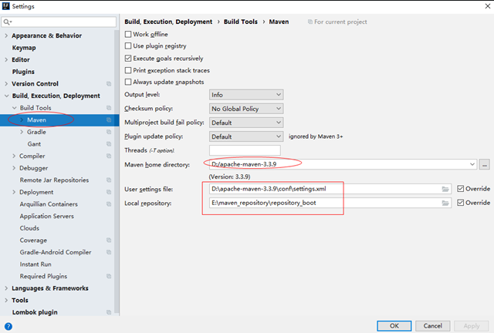Click project-level icon beside Required Plugins

[x=109, y=276]
